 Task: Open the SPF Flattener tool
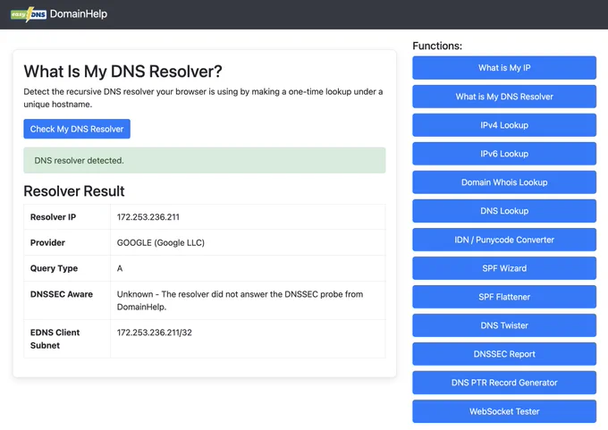[504, 297]
